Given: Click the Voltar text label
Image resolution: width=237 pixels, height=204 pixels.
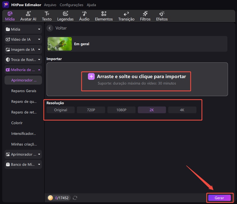Looking at the screenshot, I should [x=61, y=28].
